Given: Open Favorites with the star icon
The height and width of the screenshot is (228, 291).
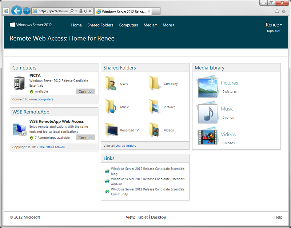Looking at the screenshot, I should click(x=277, y=11).
